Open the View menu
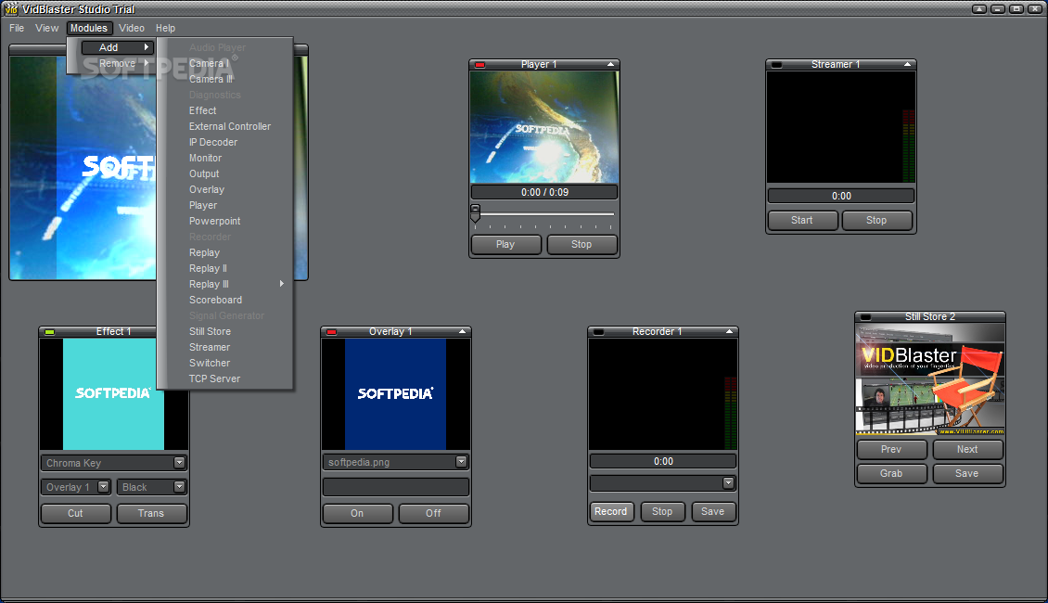Screen dimensions: 1048x603 pyautogui.click(x=46, y=28)
